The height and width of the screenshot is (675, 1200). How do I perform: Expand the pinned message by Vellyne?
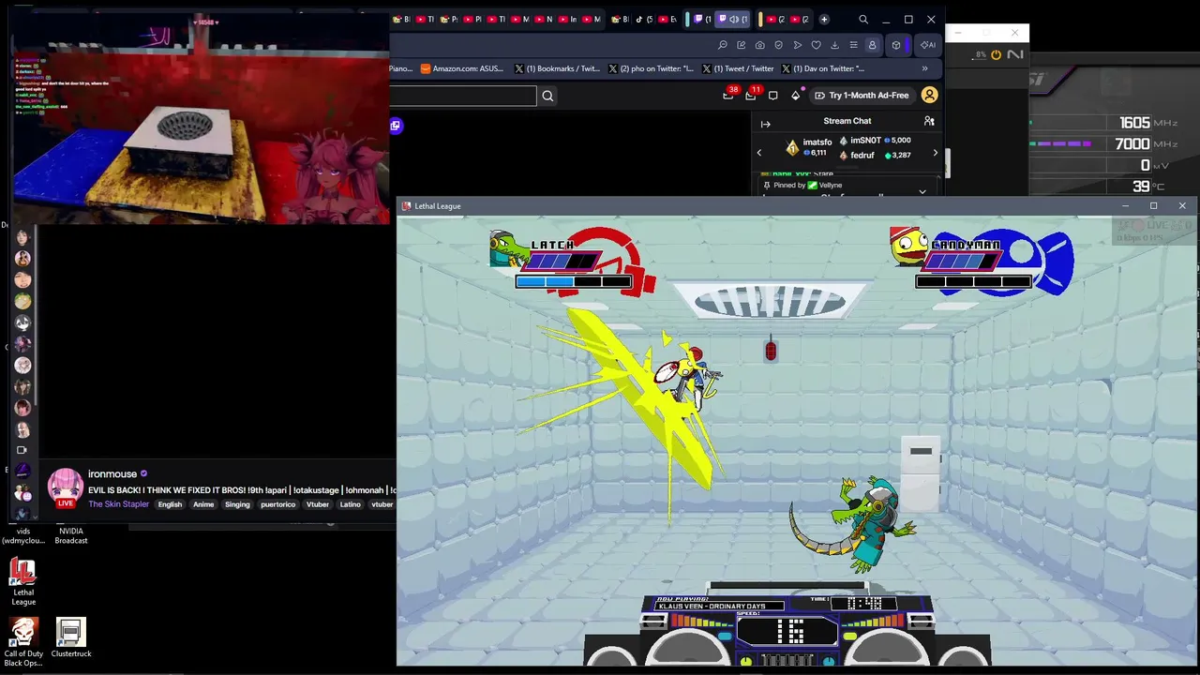(x=922, y=191)
